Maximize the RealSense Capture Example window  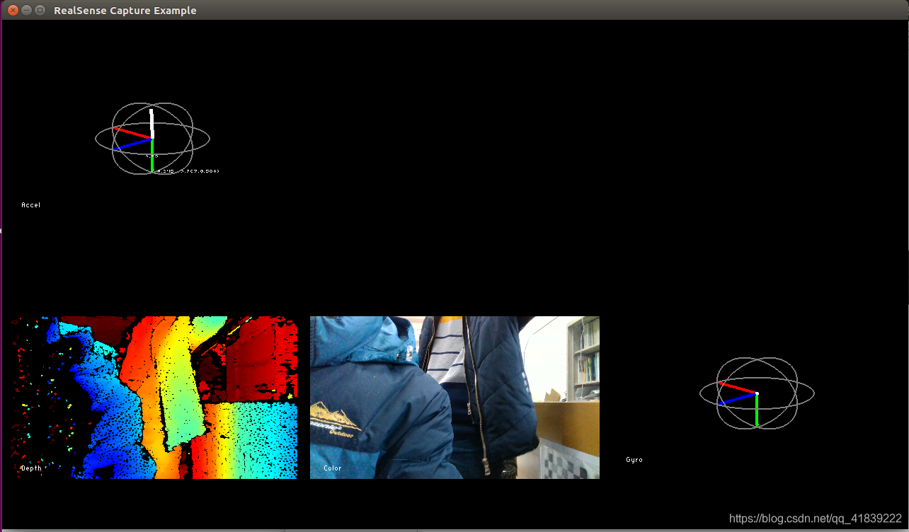click(40, 11)
